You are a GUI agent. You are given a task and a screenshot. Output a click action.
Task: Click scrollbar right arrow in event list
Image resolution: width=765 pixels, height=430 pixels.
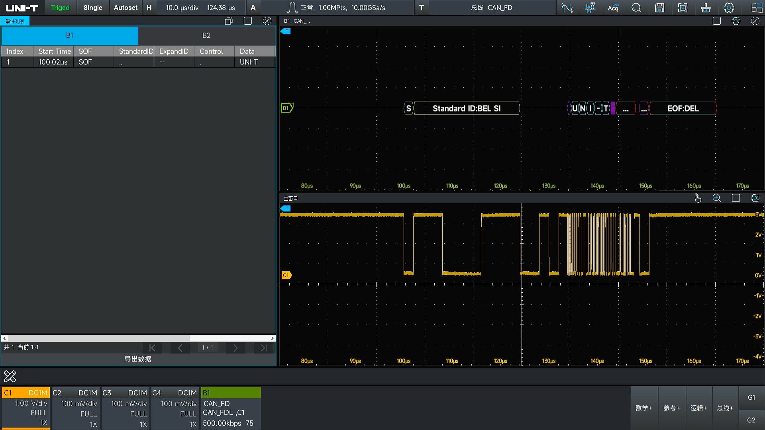click(x=273, y=338)
